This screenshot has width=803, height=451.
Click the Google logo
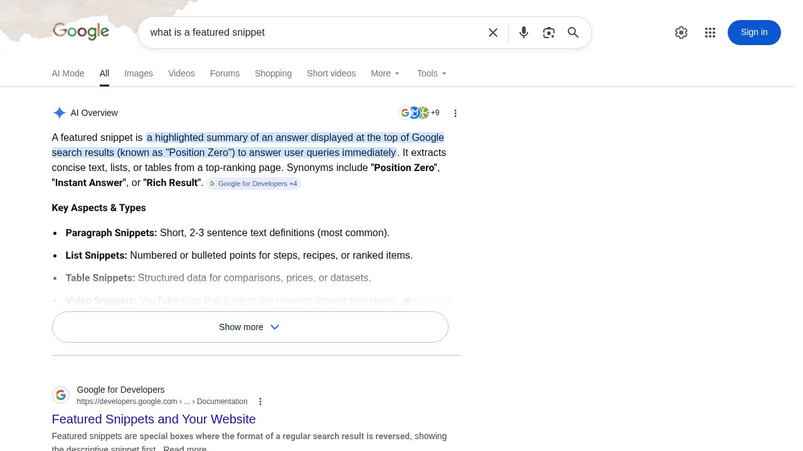click(80, 32)
